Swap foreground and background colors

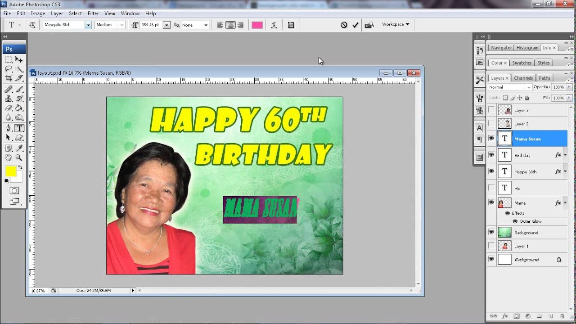pos(20,167)
